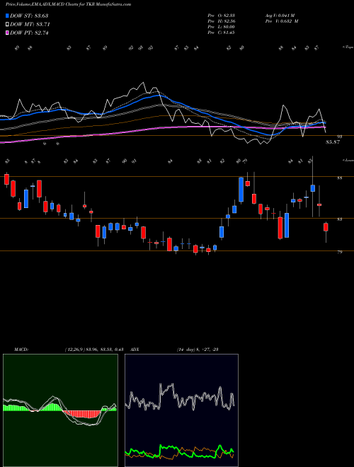Click the 79 price axis label
Screen dimensions: 354x467
click(x=339, y=253)
